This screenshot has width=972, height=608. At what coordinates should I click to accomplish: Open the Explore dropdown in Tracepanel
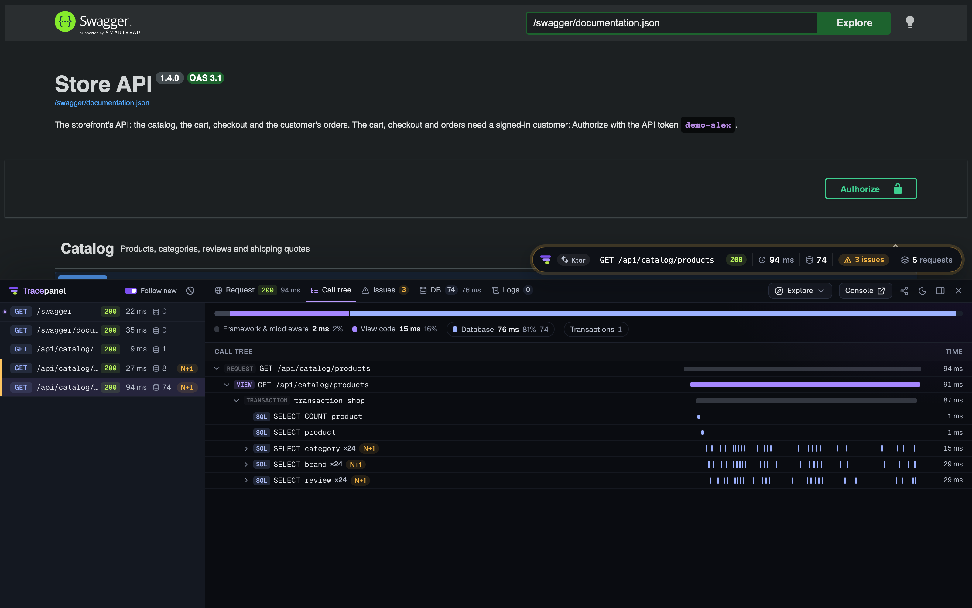tap(800, 291)
